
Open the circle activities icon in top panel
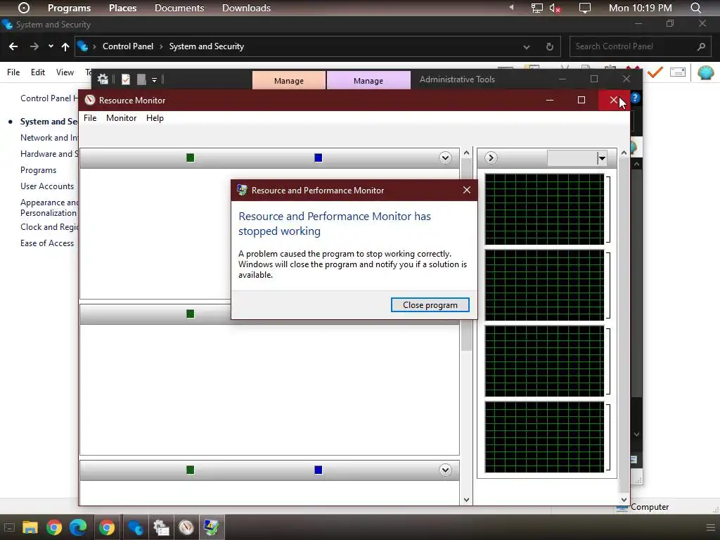tap(24, 8)
